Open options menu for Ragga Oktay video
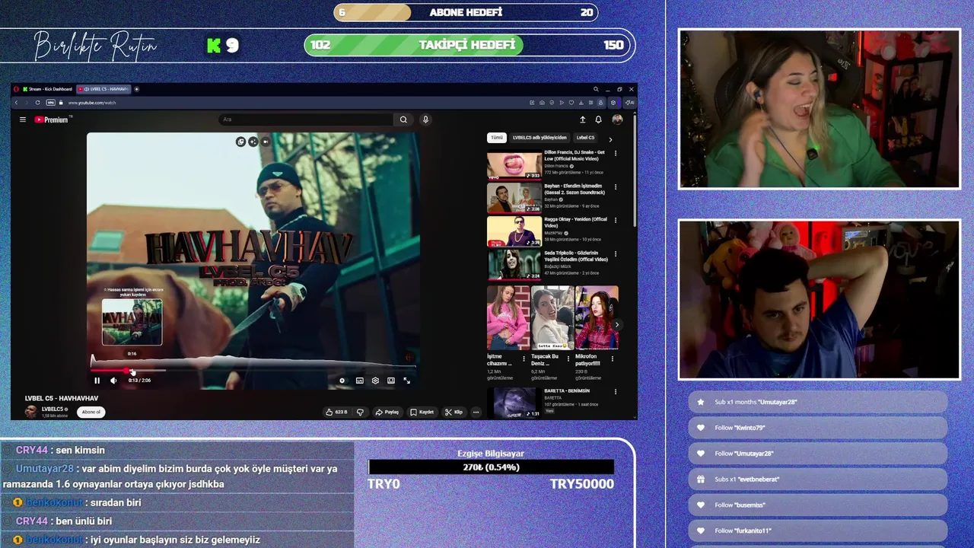The width and height of the screenshot is (974, 548). coord(616,221)
